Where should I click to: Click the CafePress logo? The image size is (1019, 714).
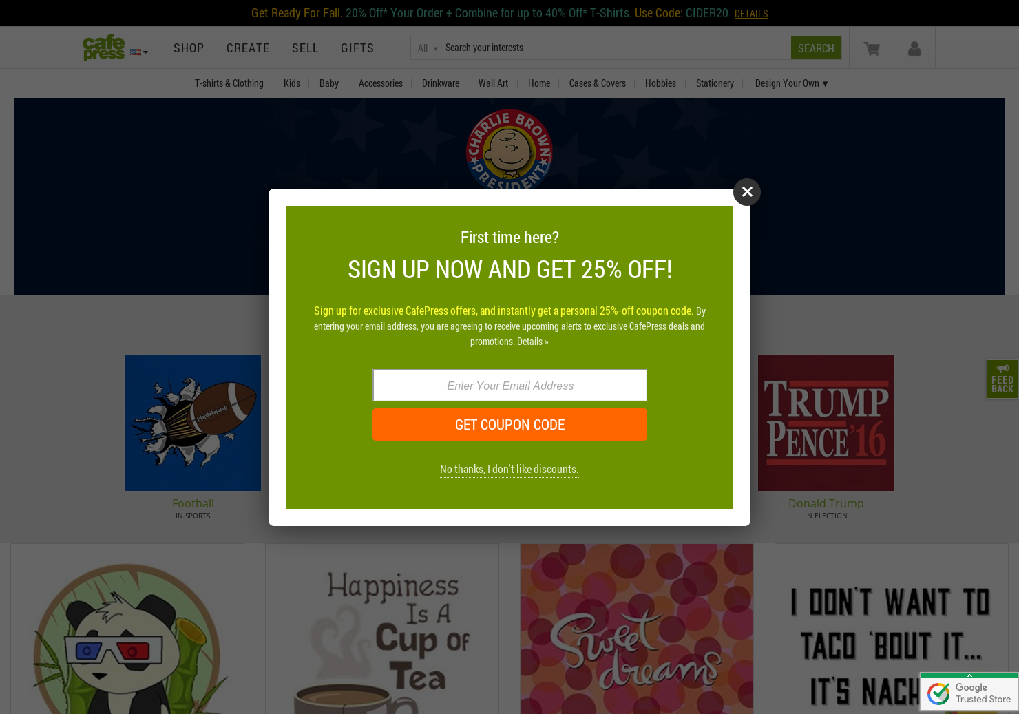[104, 48]
